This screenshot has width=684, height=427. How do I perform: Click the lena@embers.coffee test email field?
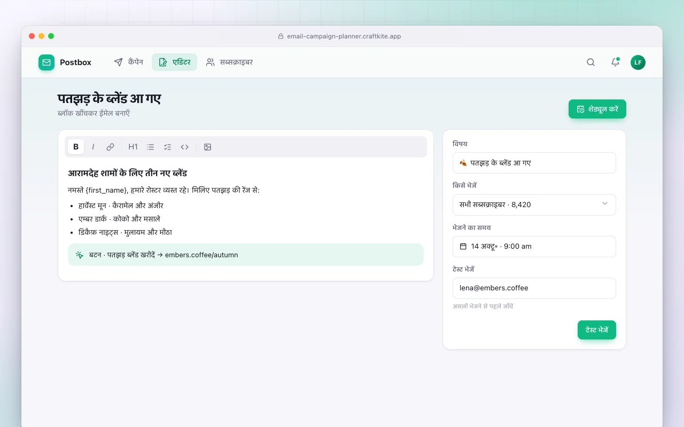534,288
